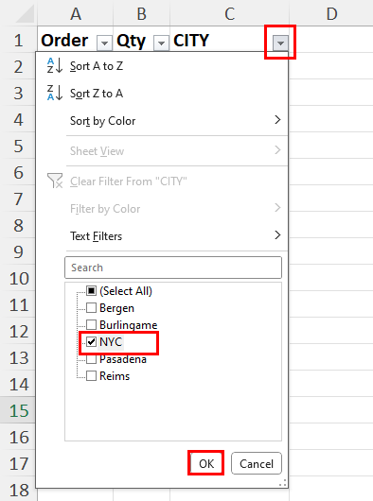
Task: Dismiss the filter menu with Cancel
Action: click(257, 463)
